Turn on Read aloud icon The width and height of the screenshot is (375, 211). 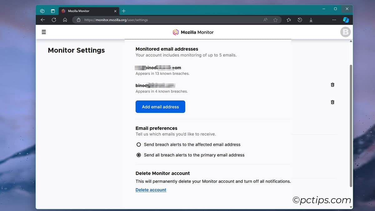tap(266, 20)
